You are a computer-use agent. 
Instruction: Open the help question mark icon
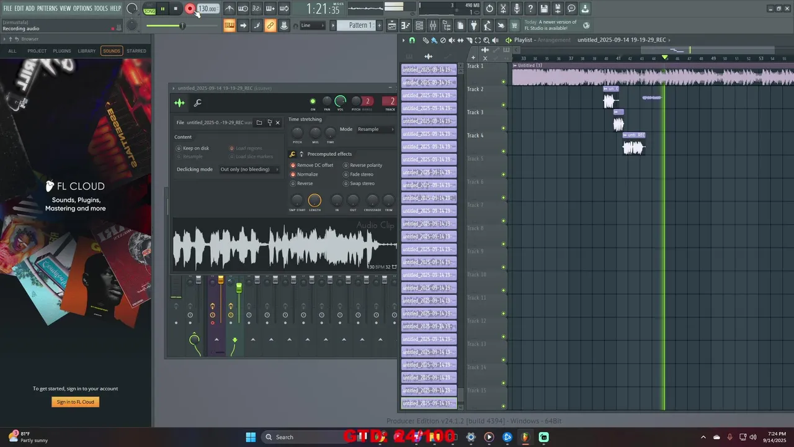click(x=530, y=9)
